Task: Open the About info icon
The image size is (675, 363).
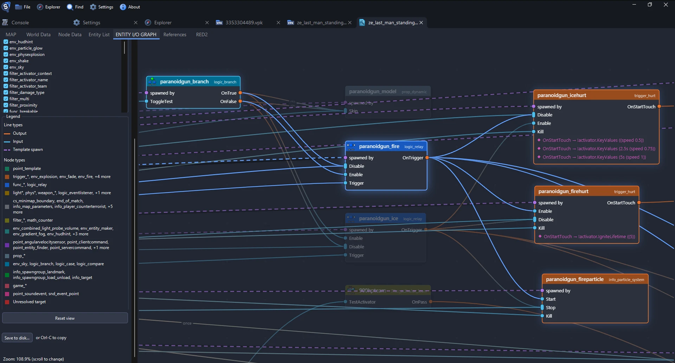Action: point(123,7)
